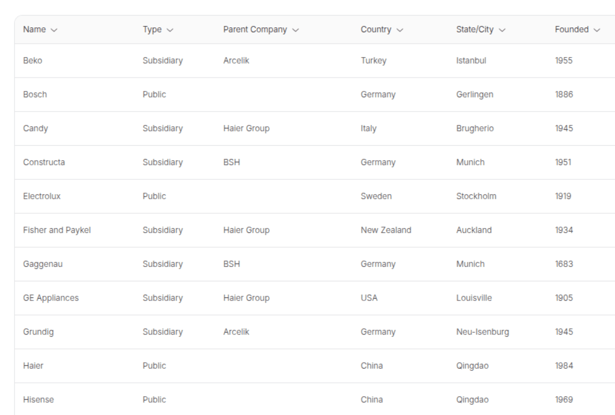The width and height of the screenshot is (615, 415).
Task: Click Qingdao in the Haier row
Action: point(473,366)
